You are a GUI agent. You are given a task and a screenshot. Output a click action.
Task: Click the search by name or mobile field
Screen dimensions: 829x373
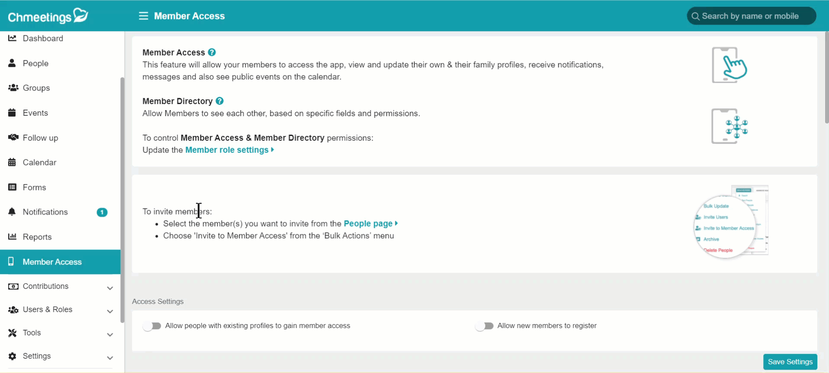(752, 16)
